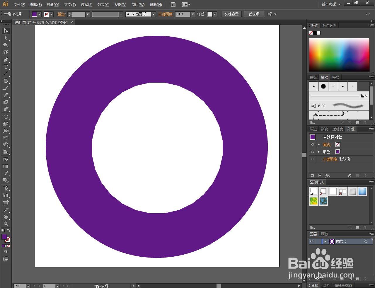The image size is (375, 288).
Task: Switch to the 色板 swatches tab
Action: (x=313, y=77)
